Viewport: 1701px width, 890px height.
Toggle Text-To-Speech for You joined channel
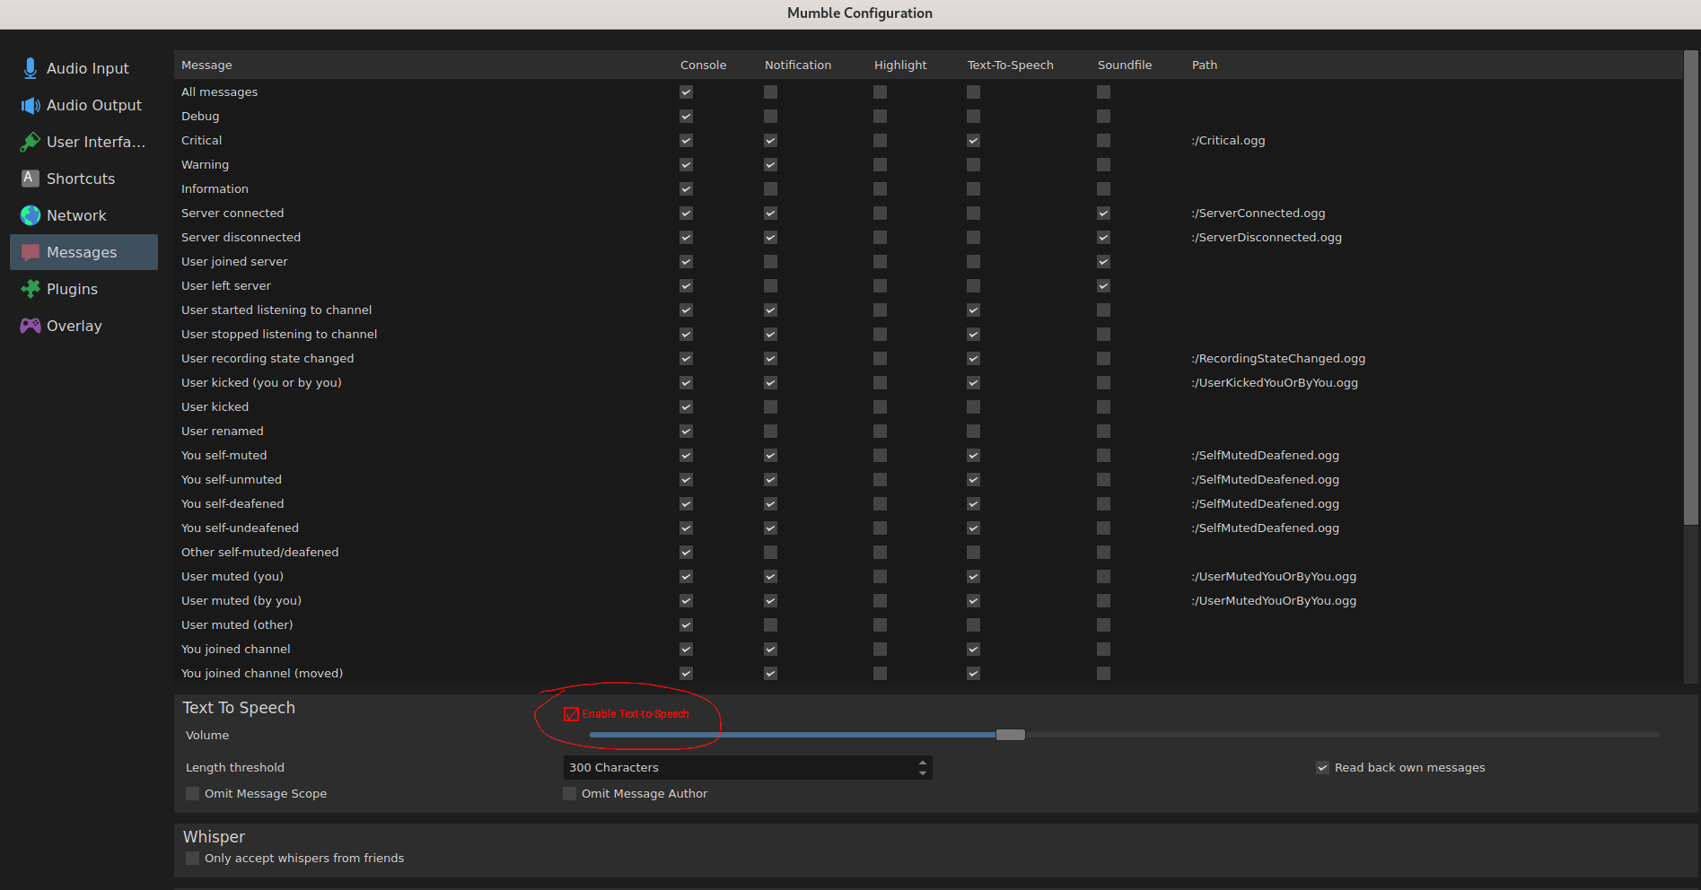tap(973, 649)
